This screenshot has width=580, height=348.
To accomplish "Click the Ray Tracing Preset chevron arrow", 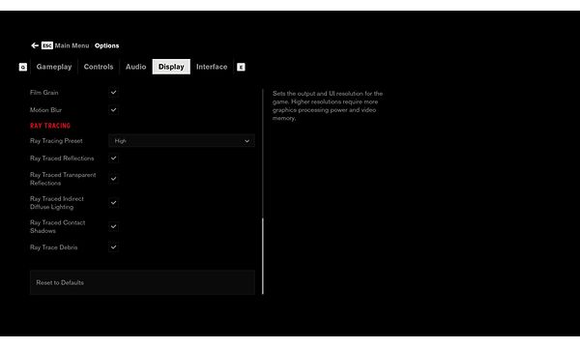I will pos(246,141).
